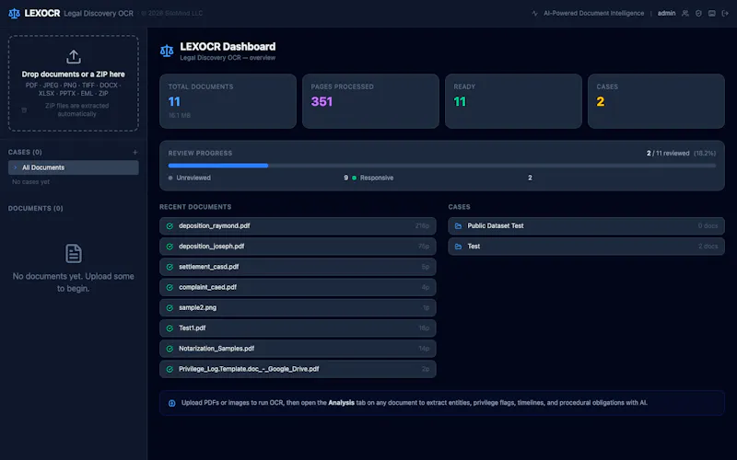Click the activity pulse icon in header
The image size is (737, 460).
[x=534, y=13]
